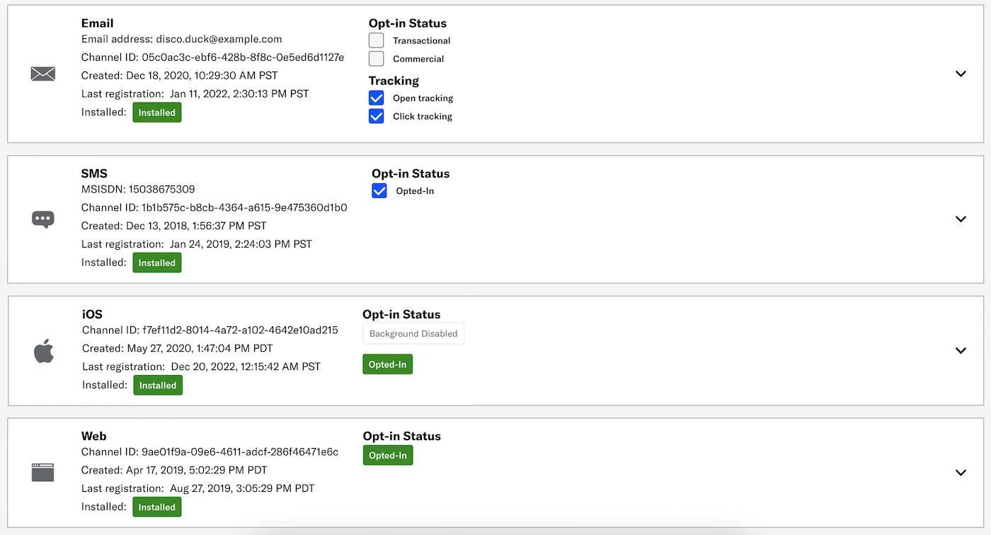Click the SMS Installed status badge
991x535 pixels.
click(x=157, y=263)
